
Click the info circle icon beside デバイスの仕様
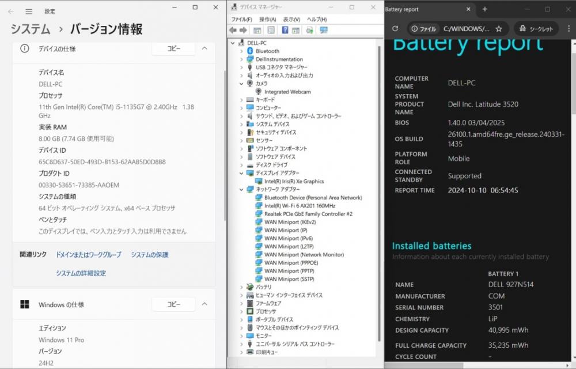[25, 48]
